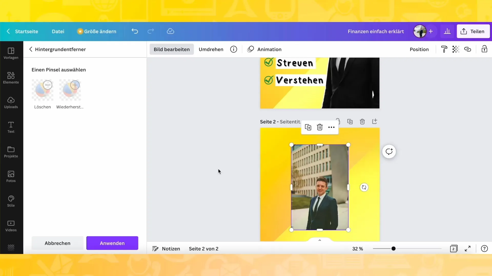Open the help question mark icon
Screen dimensions: 492x276
tap(484, 249)
